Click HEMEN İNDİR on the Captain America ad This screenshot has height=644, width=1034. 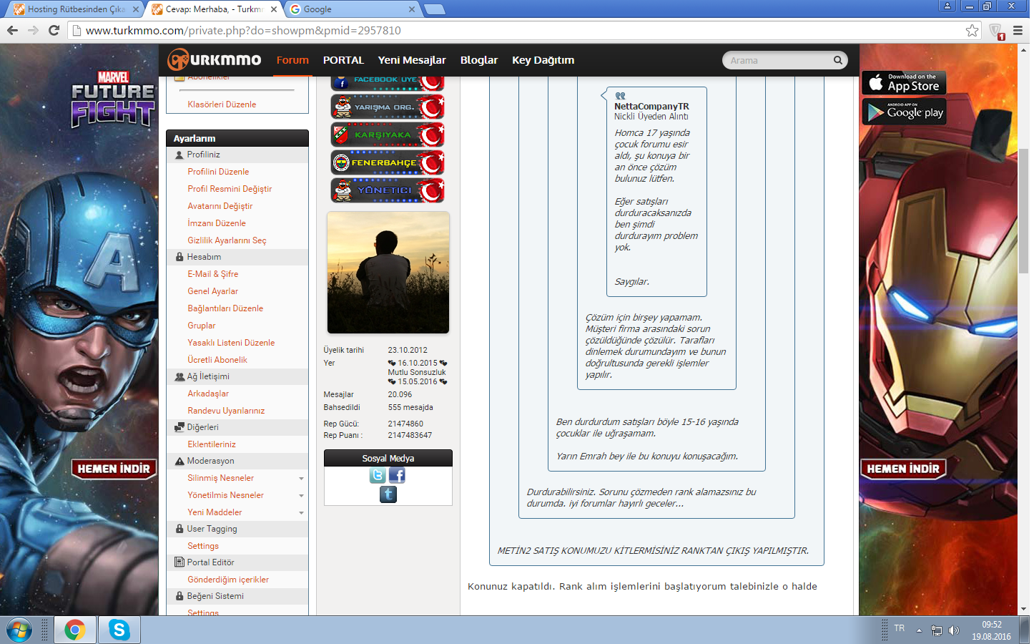click(114, 469)
